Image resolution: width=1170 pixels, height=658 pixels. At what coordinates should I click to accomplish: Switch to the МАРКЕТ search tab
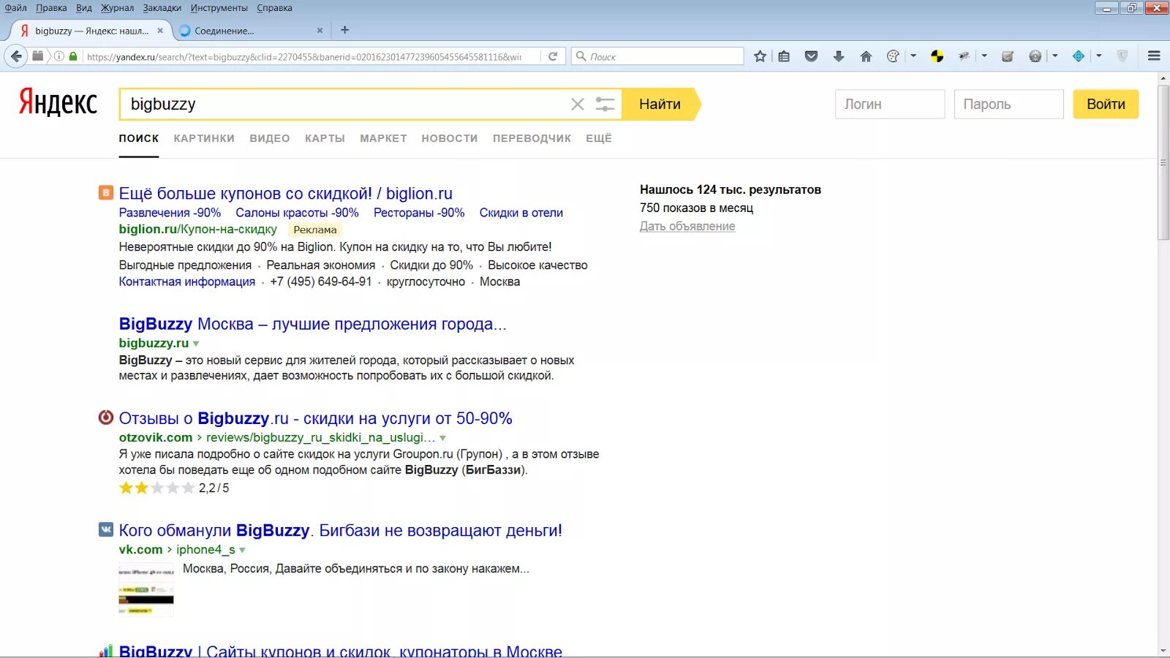click(383, 138)
